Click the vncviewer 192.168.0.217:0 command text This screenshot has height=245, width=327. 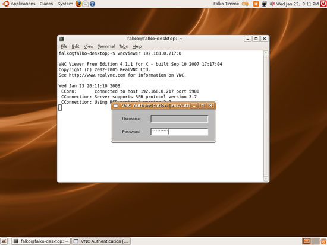[x=149, y=53]
